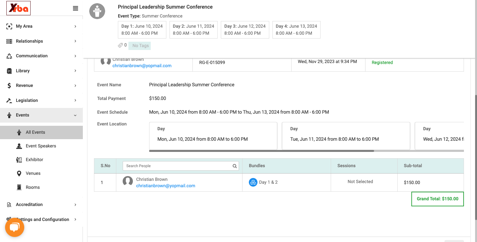Collapse the Events menu

pos(41,115)
